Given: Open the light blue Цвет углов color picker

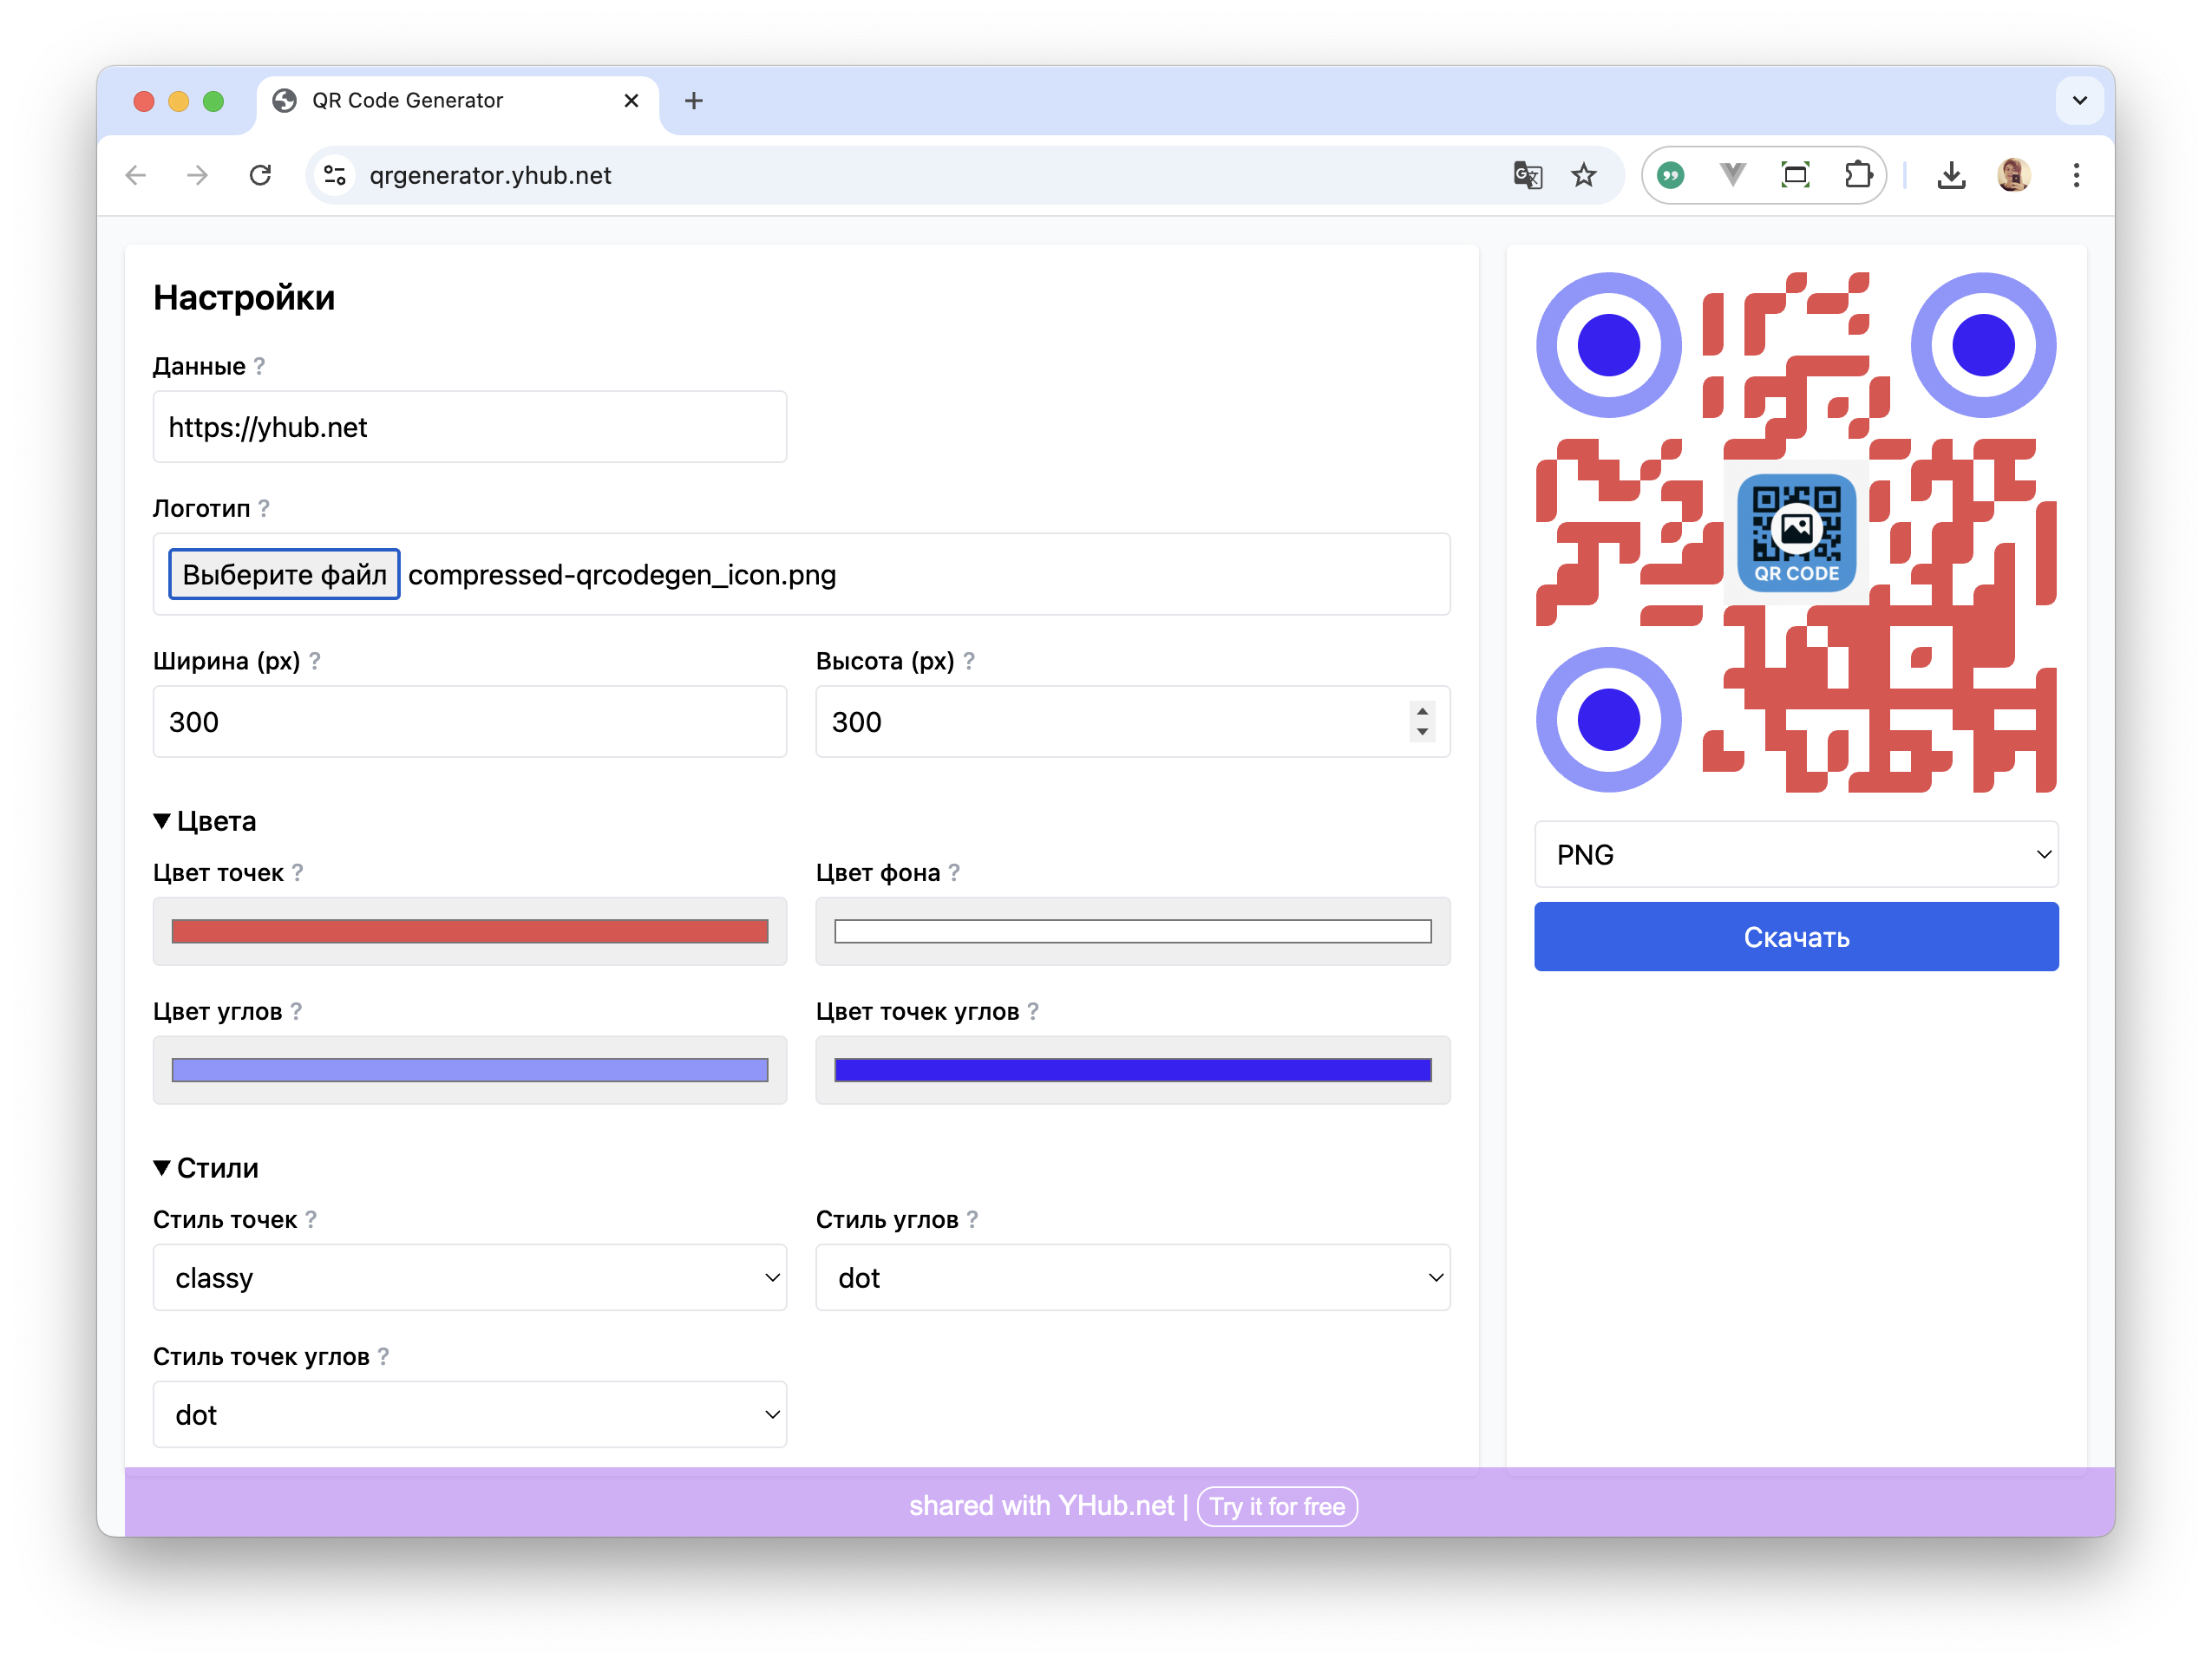Looking at the screenshot, I should [x=470, y=1070].
